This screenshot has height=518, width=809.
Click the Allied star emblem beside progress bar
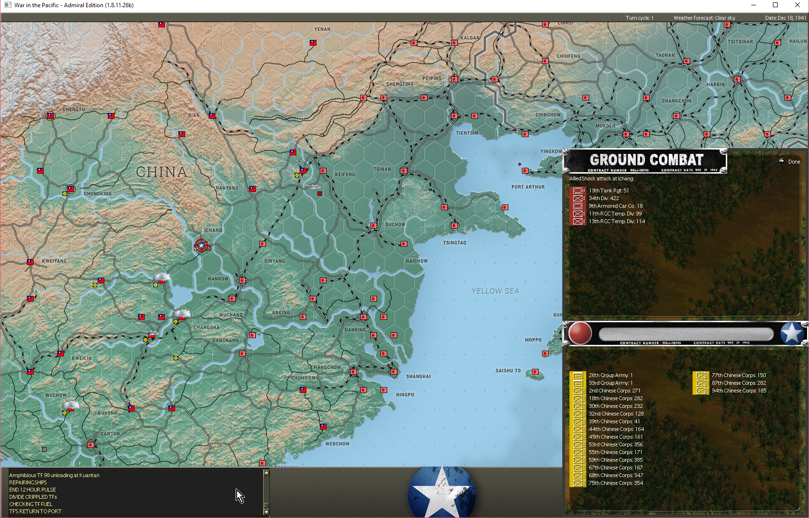click(x=792, y=333)
